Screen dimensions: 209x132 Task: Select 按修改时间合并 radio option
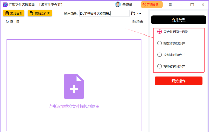click(x=171, y=67)
